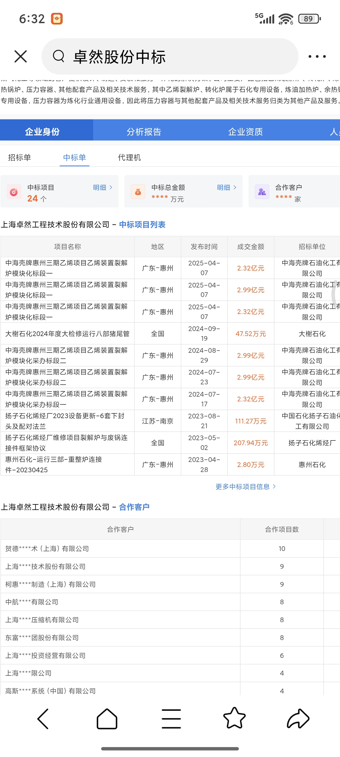Image resolution: width=340 pixels, height=757 pixels.
Task: Close the search page with X icon
Action: point(21,56)
